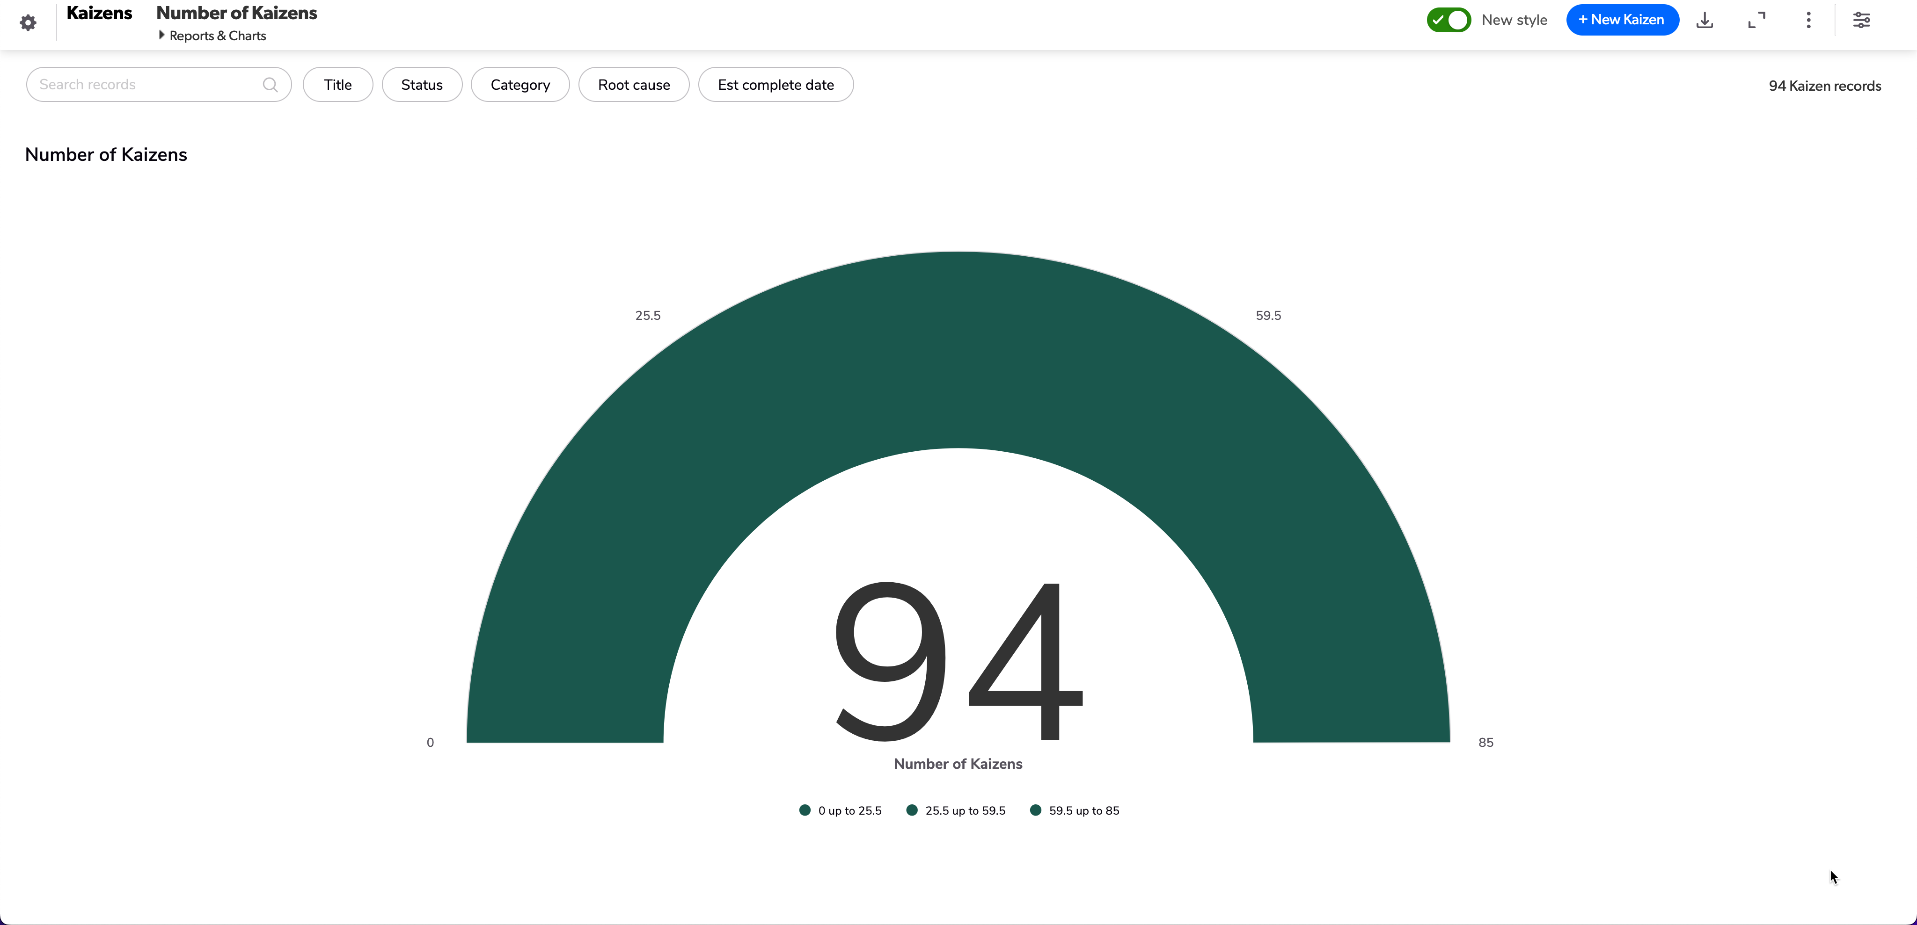Go to the Kaizens table link

[99, 14]
